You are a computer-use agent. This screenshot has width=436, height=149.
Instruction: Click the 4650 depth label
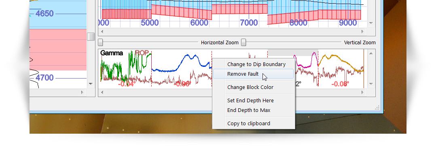coord(44,13)
